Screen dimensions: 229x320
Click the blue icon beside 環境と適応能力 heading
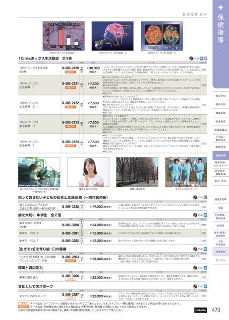[205, 267]
